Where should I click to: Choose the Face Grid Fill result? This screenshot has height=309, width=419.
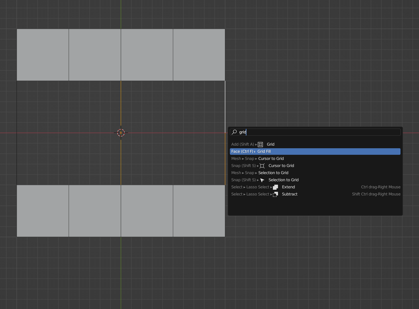[315, 151]
